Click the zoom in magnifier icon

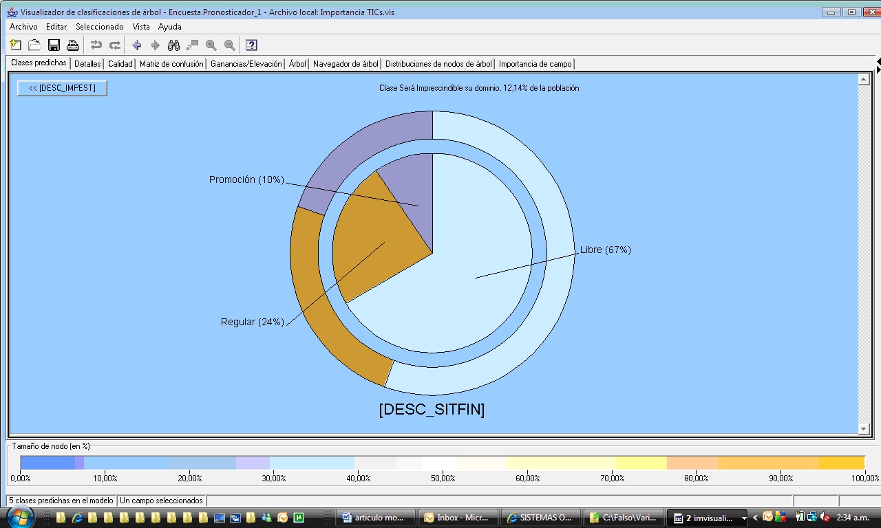pos(211,45)
